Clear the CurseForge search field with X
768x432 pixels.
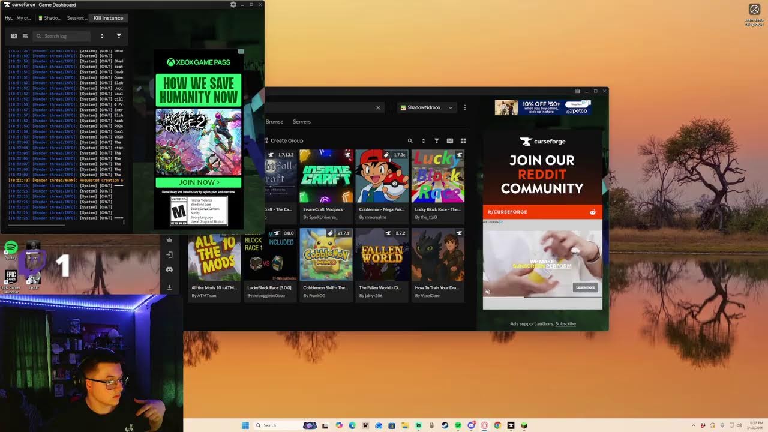(378, 107)
